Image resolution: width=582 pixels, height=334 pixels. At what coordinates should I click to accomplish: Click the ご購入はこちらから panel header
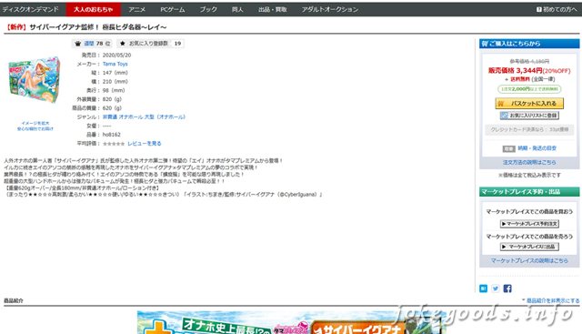529,44
